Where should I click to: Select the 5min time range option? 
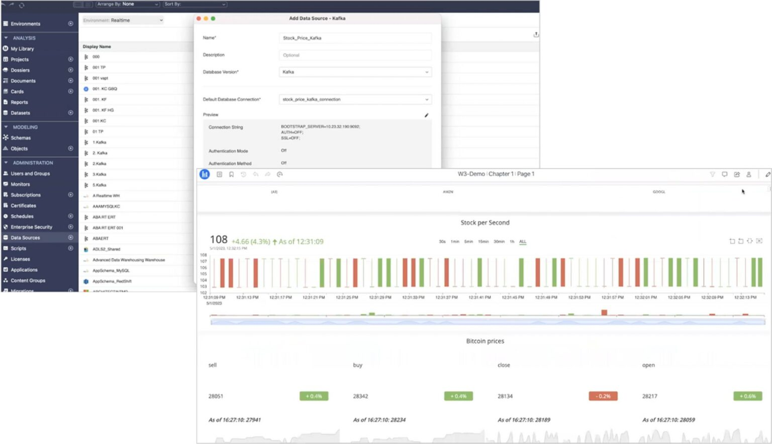[x=468, y=242]
